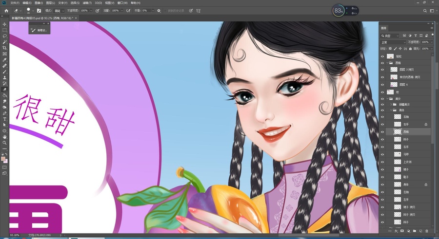Select the Eraser tool in left toolbar
Screen dimensions: 439x239
(x=4, y=90)
